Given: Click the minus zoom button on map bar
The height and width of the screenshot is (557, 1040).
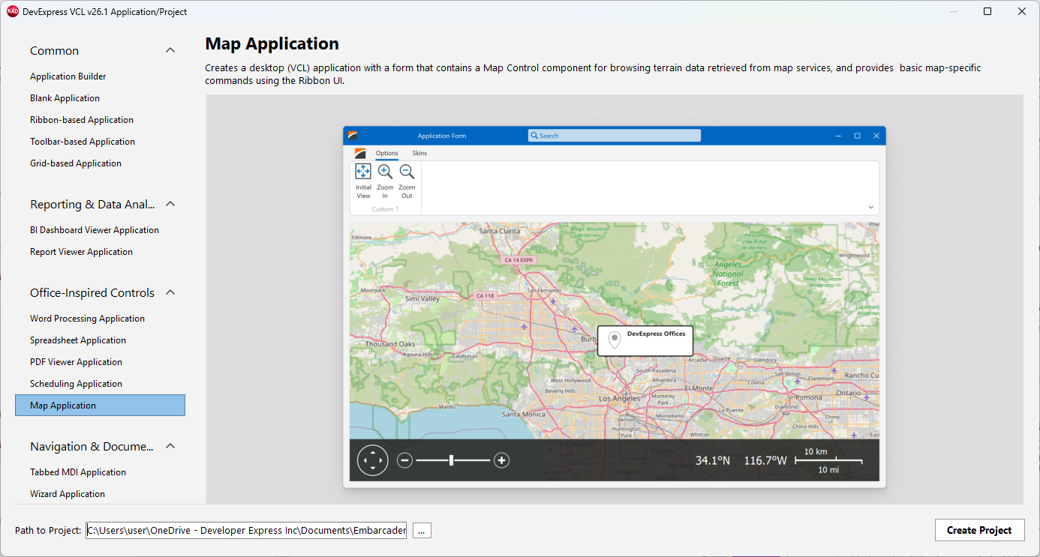Looking at the screenshot, I should tap(405, 460).
